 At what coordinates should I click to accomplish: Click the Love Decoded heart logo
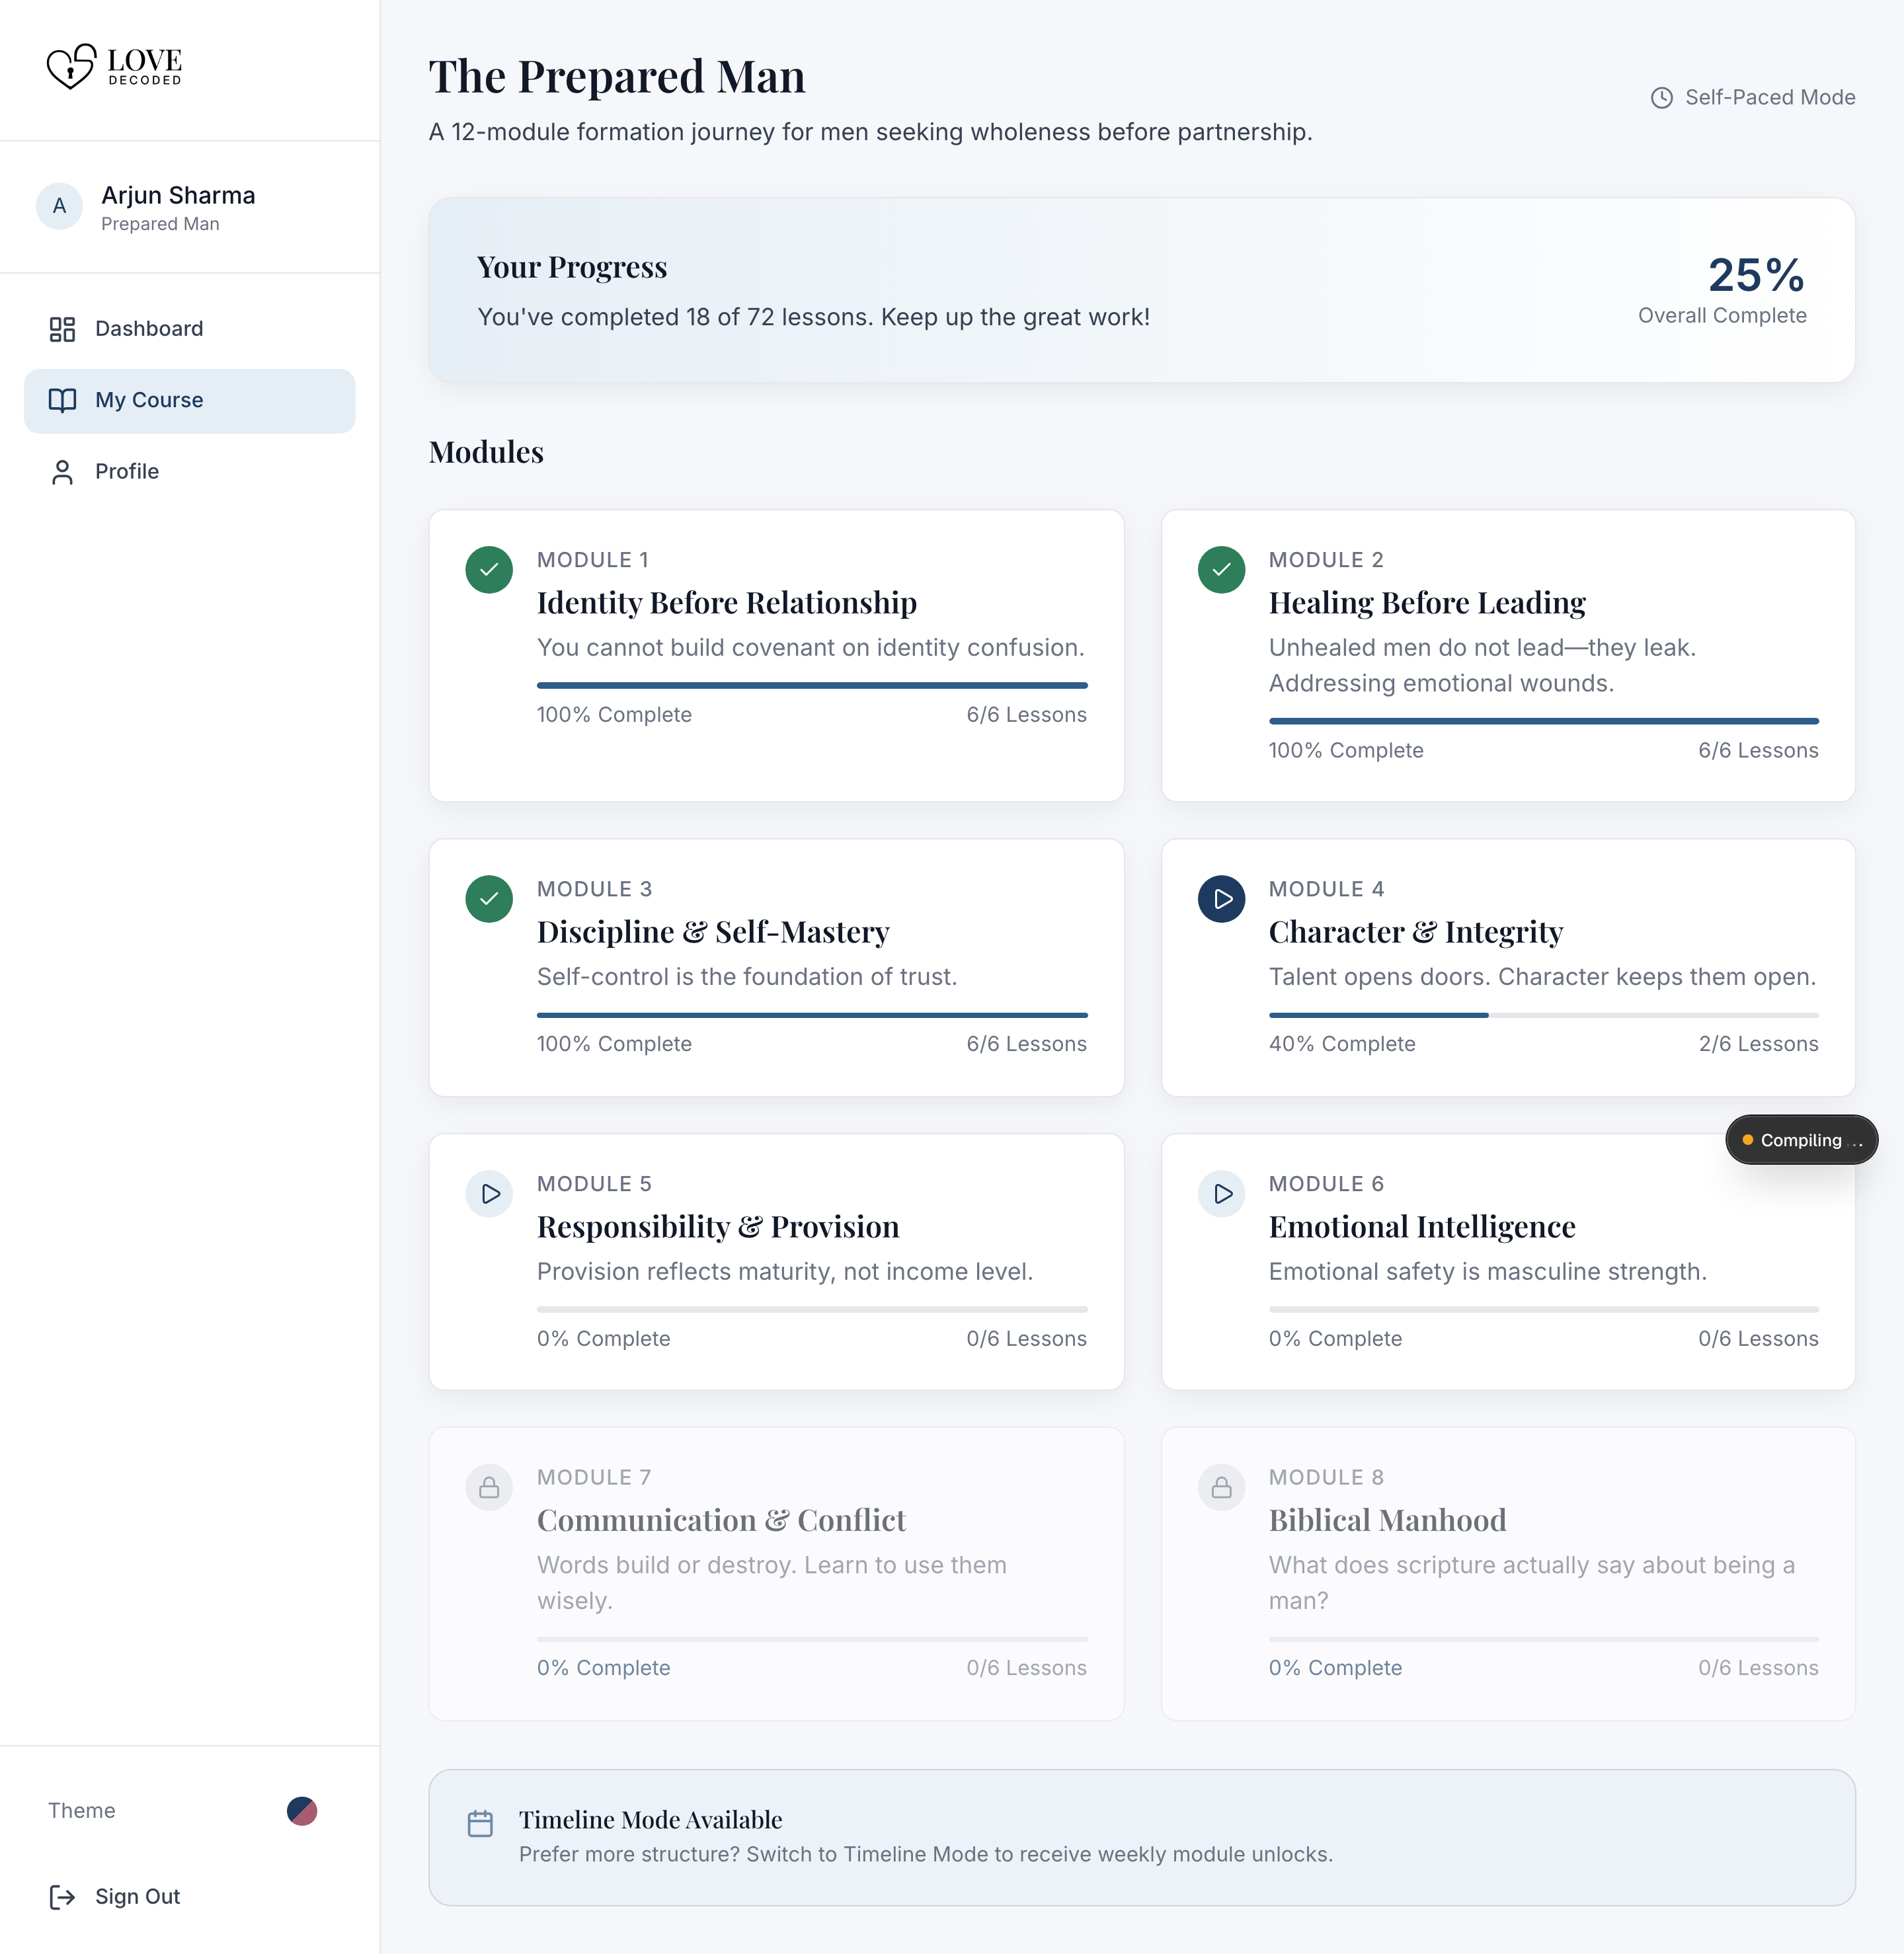(72, 66)
